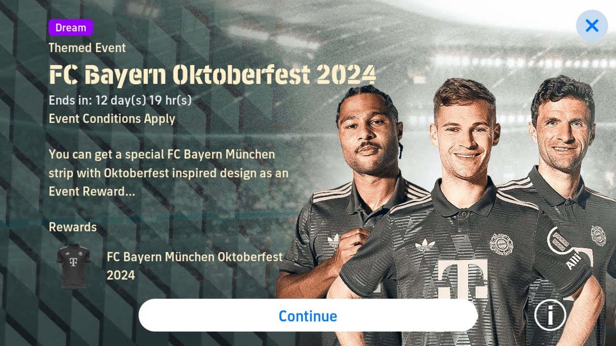Open the info icon for event details

tap(550, 315)
